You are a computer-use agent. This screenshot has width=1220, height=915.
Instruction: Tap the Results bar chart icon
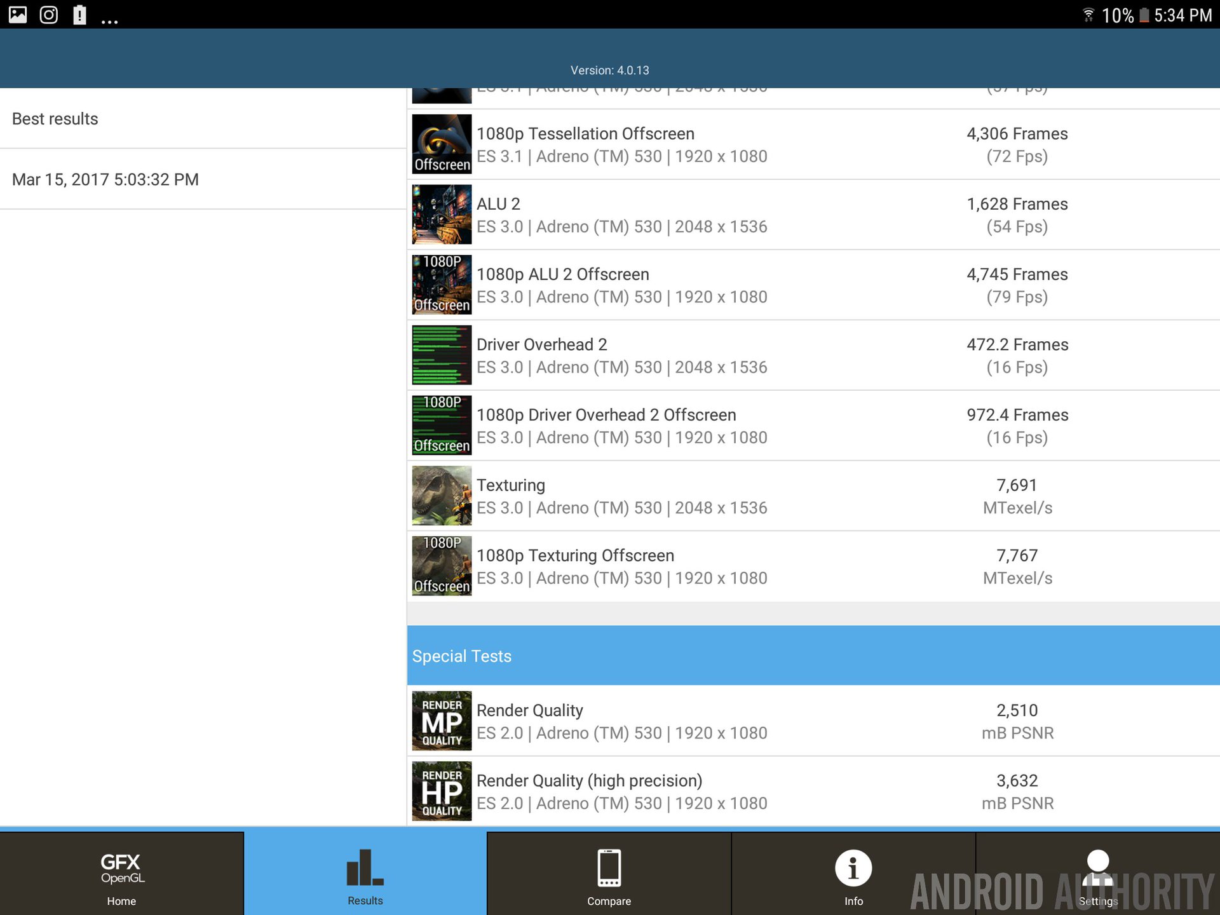[x=365, y=868]
